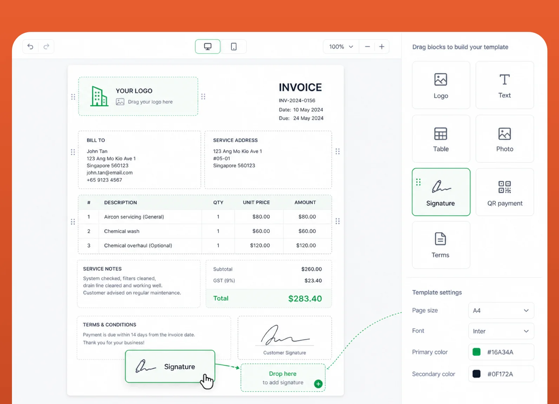Click the total amount $283.40
Viewport: 559px width, 404px height.
click(x=305, y=299)
